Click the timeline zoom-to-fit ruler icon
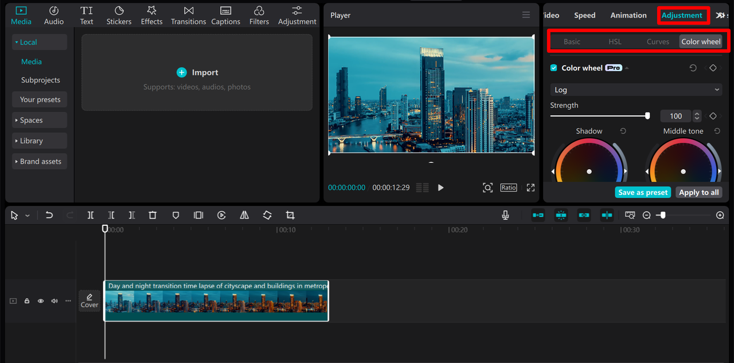The width and height of the screenshot is (734, 363). point(630,215)
